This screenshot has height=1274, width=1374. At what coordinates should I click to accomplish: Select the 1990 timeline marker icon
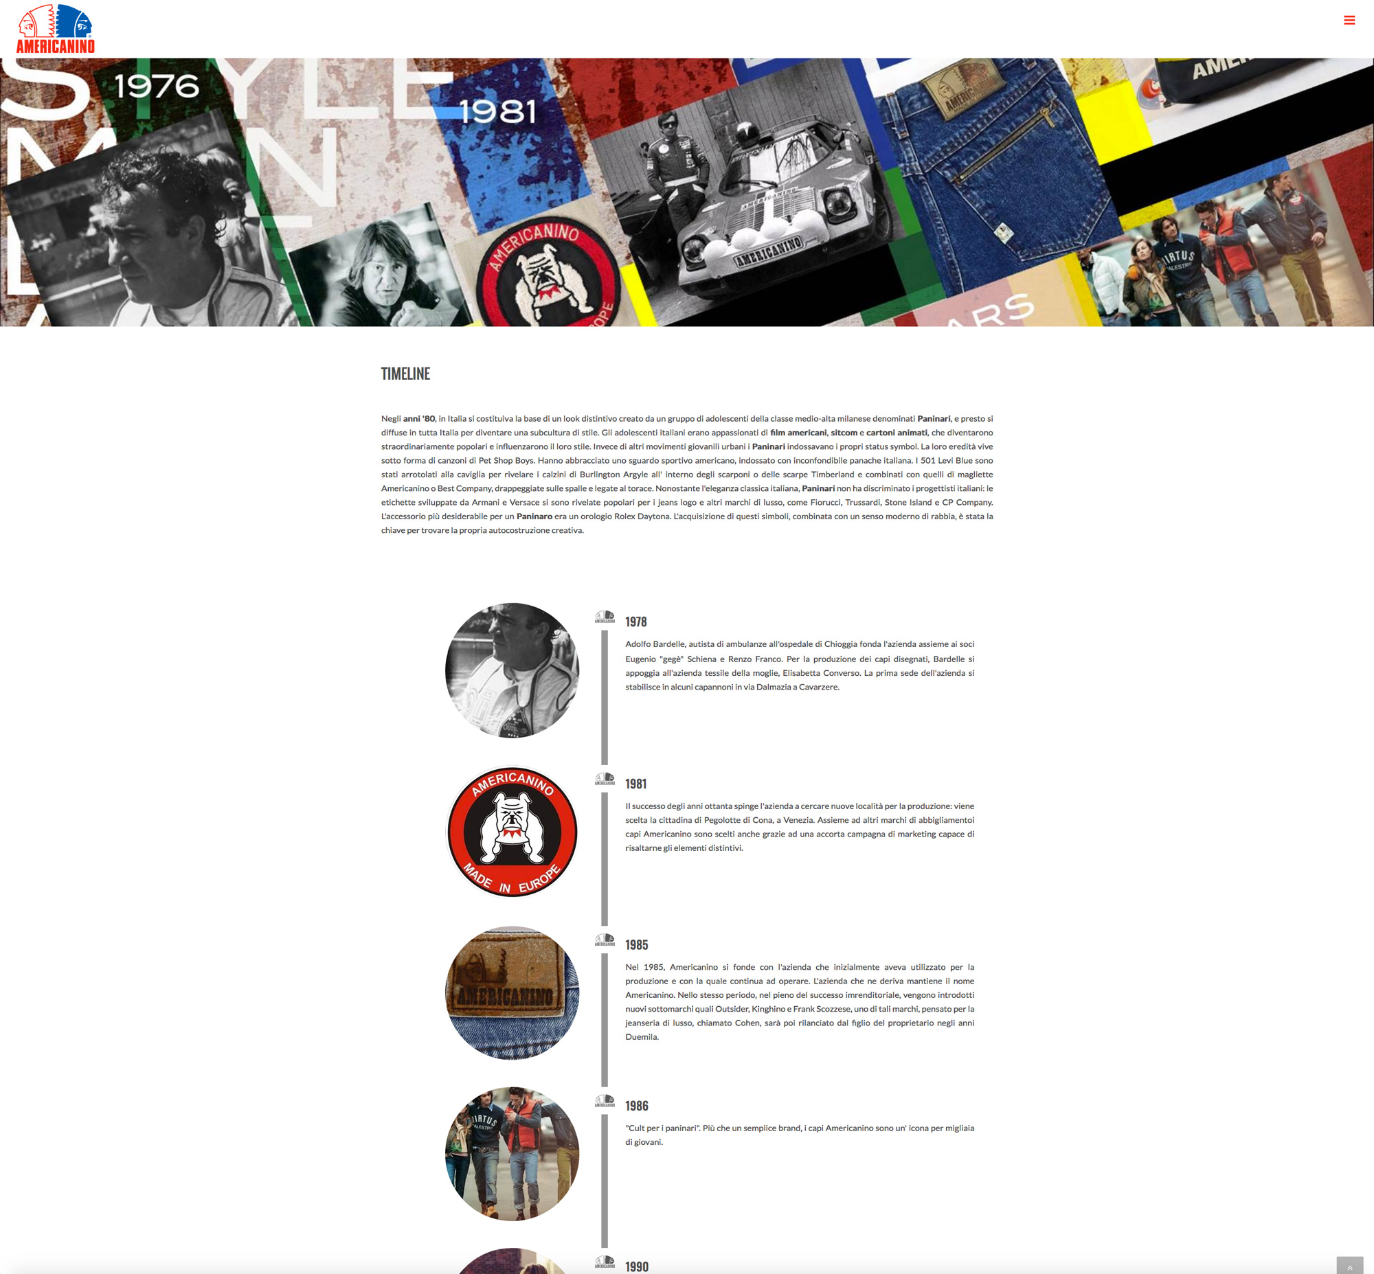[605, 1262]
